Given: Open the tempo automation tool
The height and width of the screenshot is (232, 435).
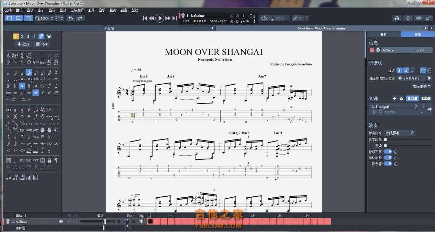Looking at the screenshot, I should [x=8, y=178].
